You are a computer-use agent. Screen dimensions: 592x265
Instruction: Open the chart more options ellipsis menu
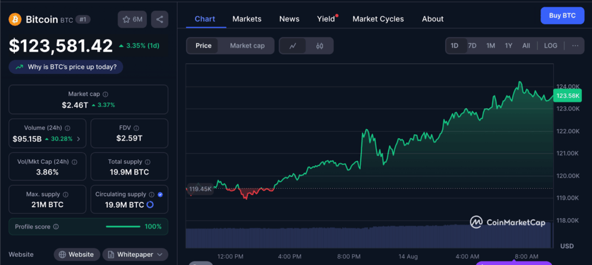click(x=575, y=46)
